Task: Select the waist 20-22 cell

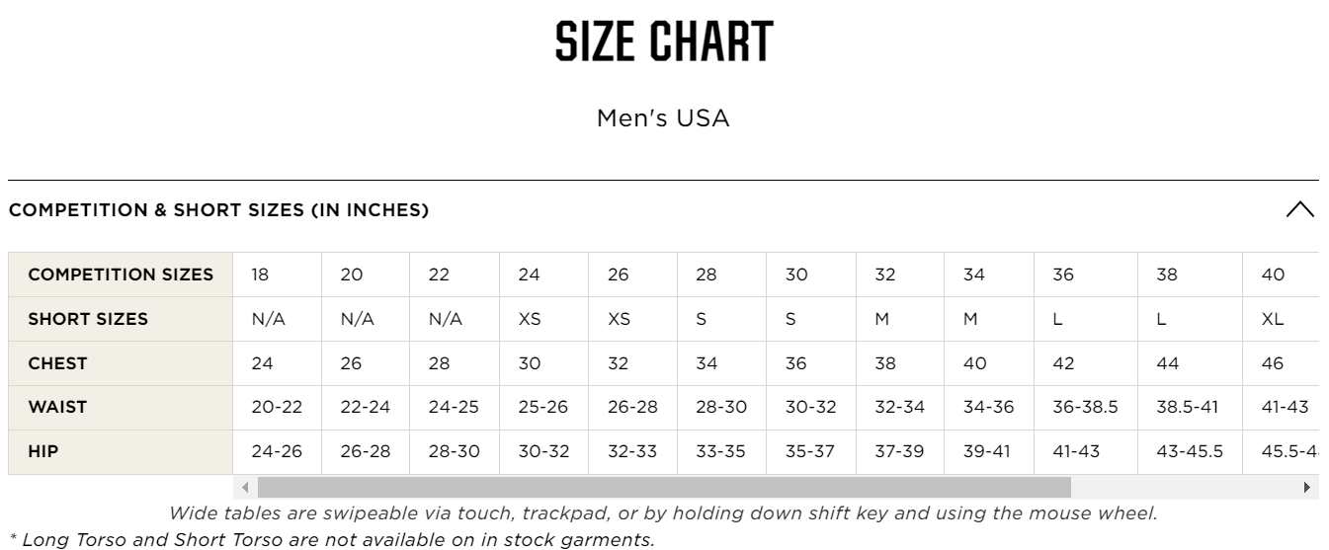Action: [277, 407]
